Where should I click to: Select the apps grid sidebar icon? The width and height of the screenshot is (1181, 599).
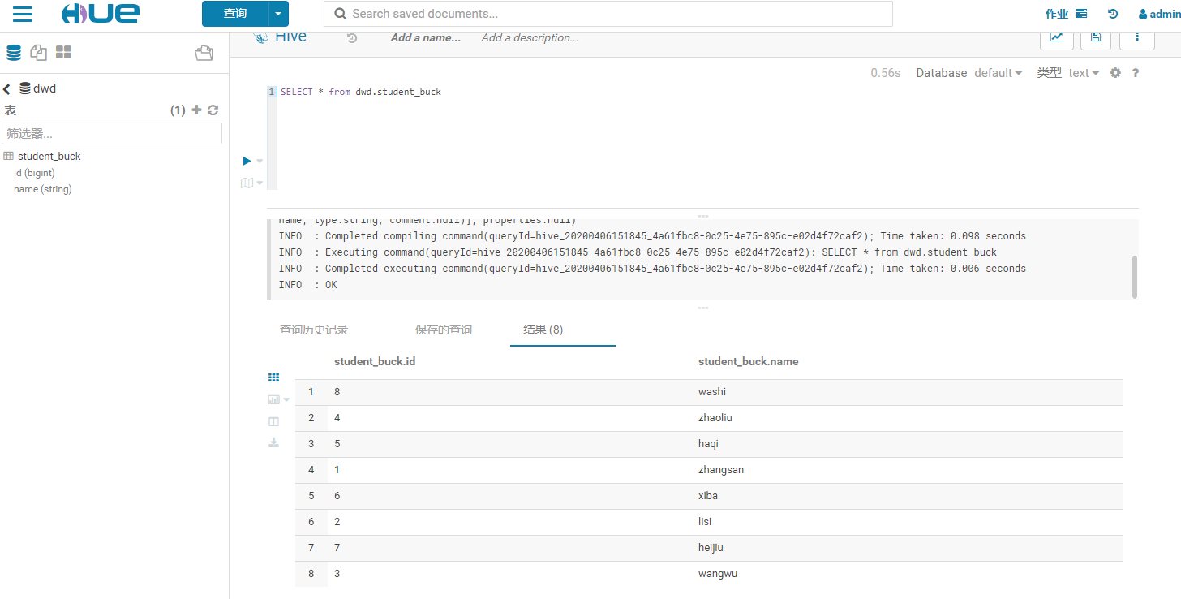pyautogui.click(x=63, y=52)
